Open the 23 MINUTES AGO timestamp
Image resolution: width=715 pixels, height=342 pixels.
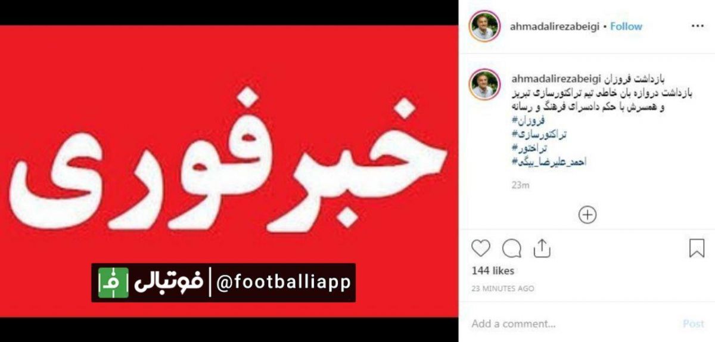point(503,288)
